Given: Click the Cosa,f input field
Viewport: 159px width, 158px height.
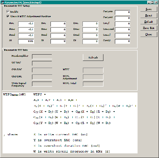Looking at the screenshot, I should 122,36.
